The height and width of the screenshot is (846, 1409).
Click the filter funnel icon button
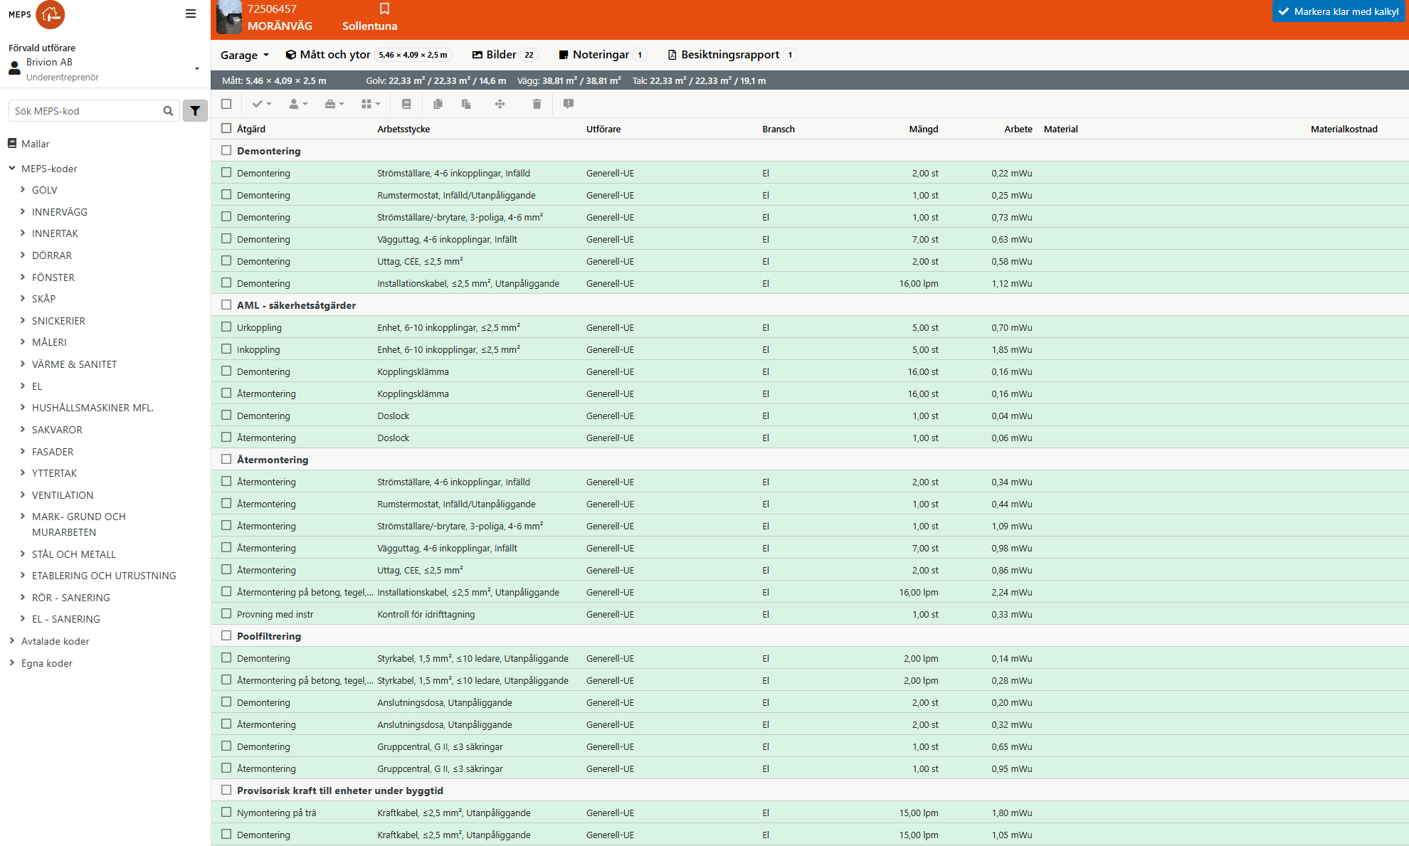[195, 111]
